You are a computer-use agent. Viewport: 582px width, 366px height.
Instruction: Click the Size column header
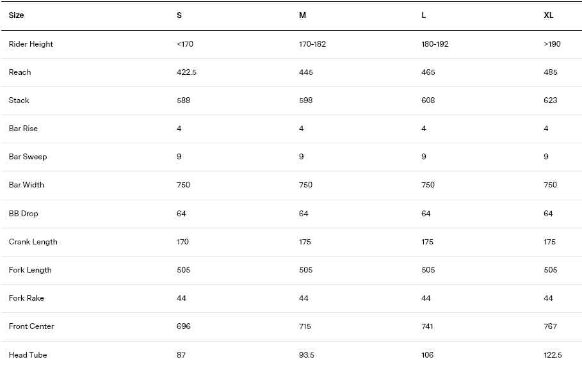pos(17,15)
